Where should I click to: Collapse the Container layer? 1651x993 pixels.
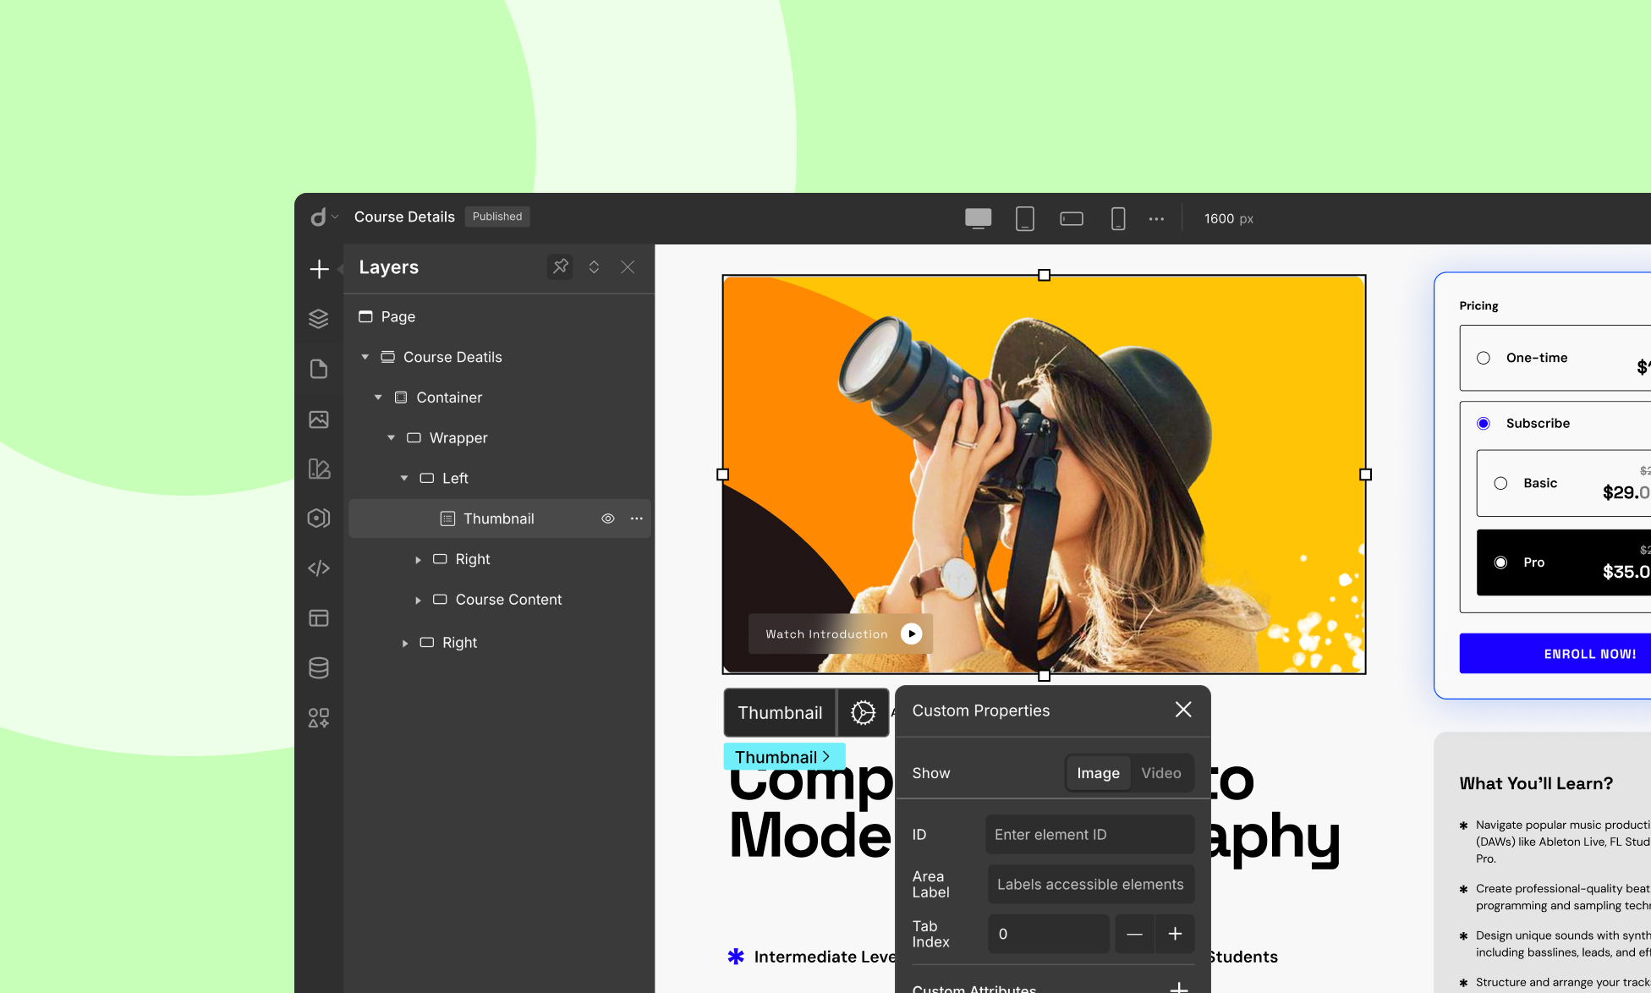pyautogui.click(x=378, y=398)
